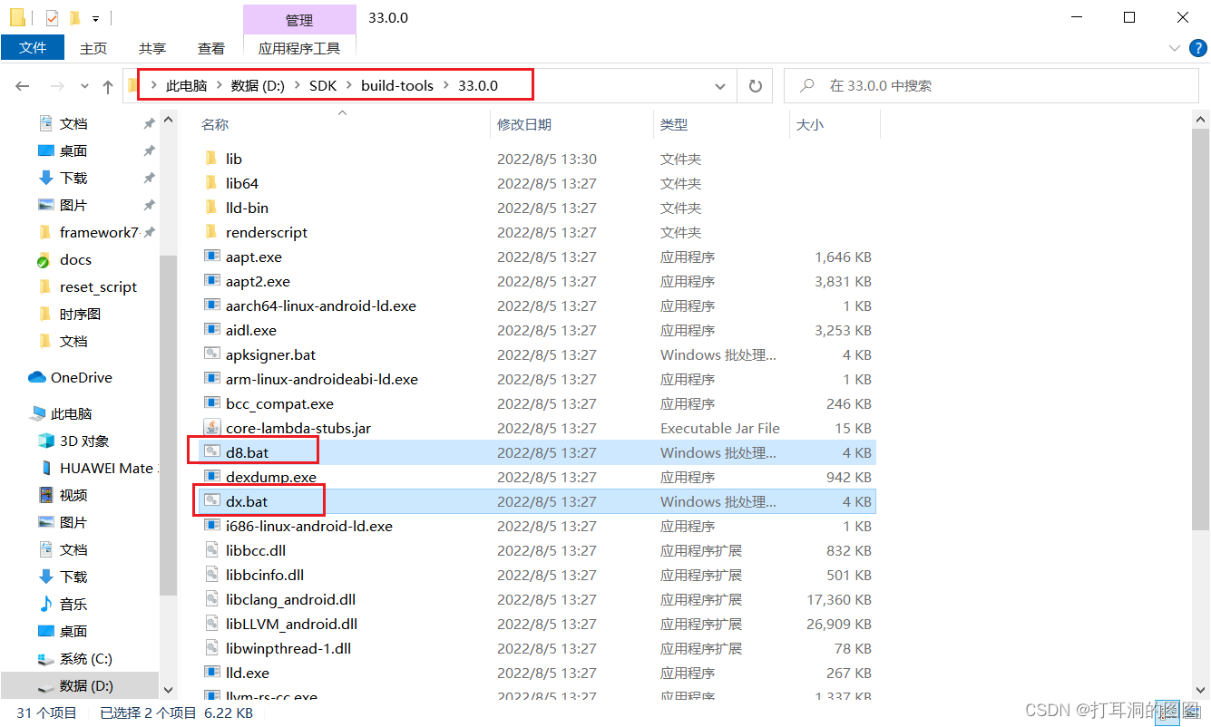Select the libclang_android.dll file
Screen dimensions: 1211x727
tap(290, 599)
